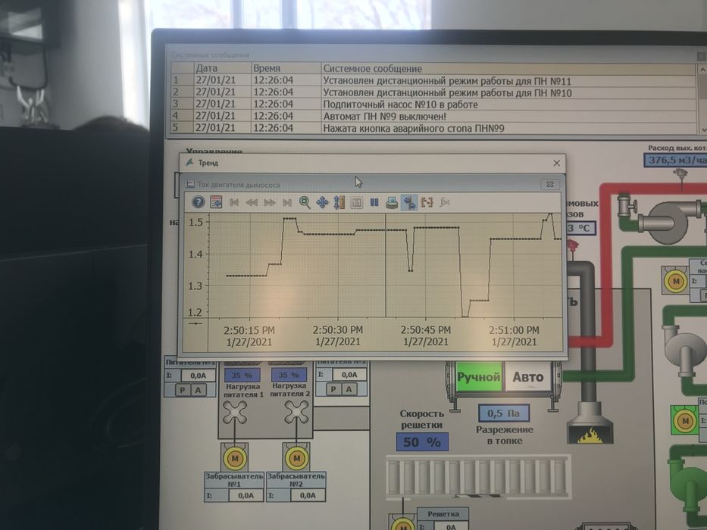Click the original view icon

coord(357,202)
